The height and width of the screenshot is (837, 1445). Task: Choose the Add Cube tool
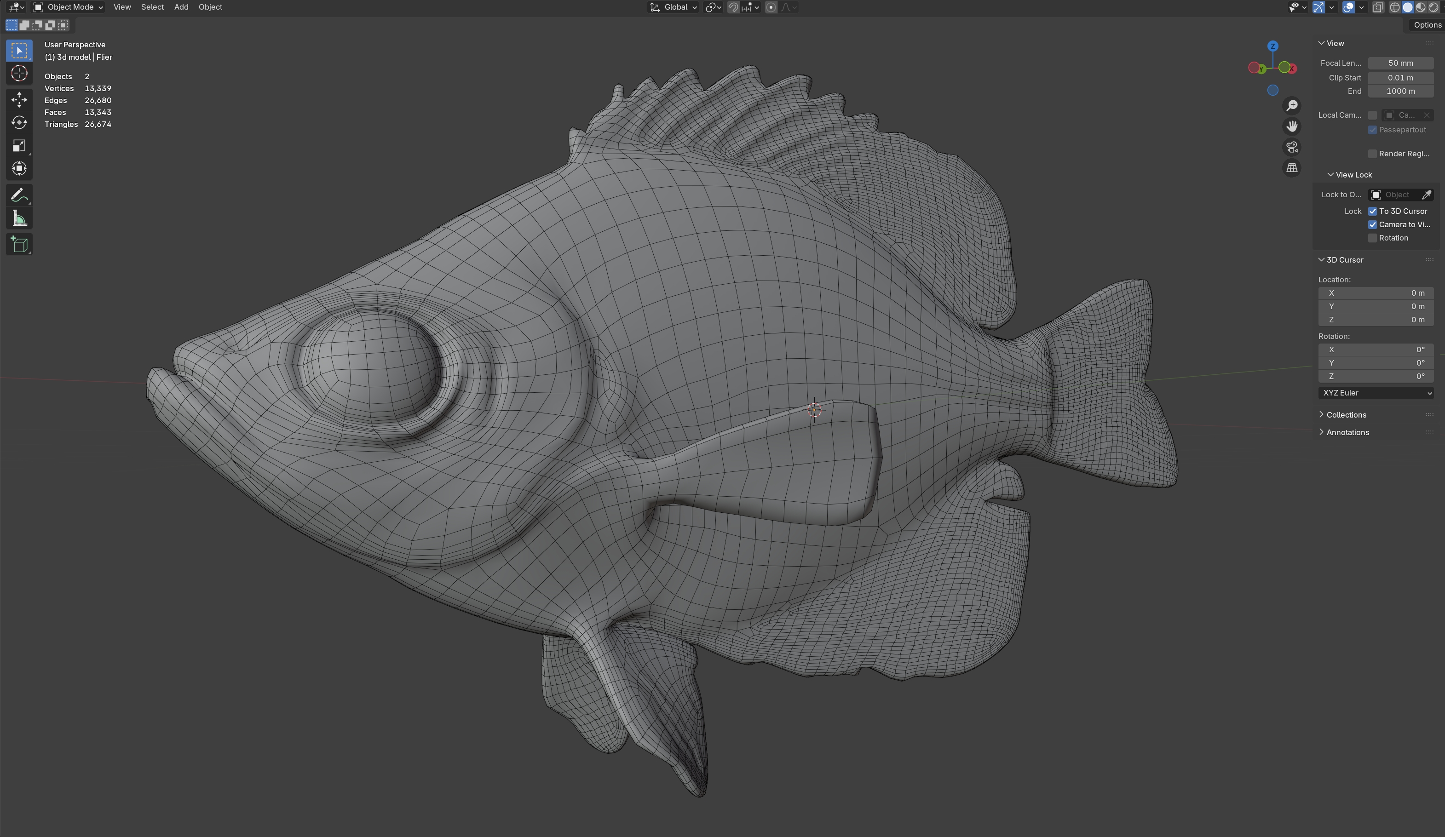19,245
